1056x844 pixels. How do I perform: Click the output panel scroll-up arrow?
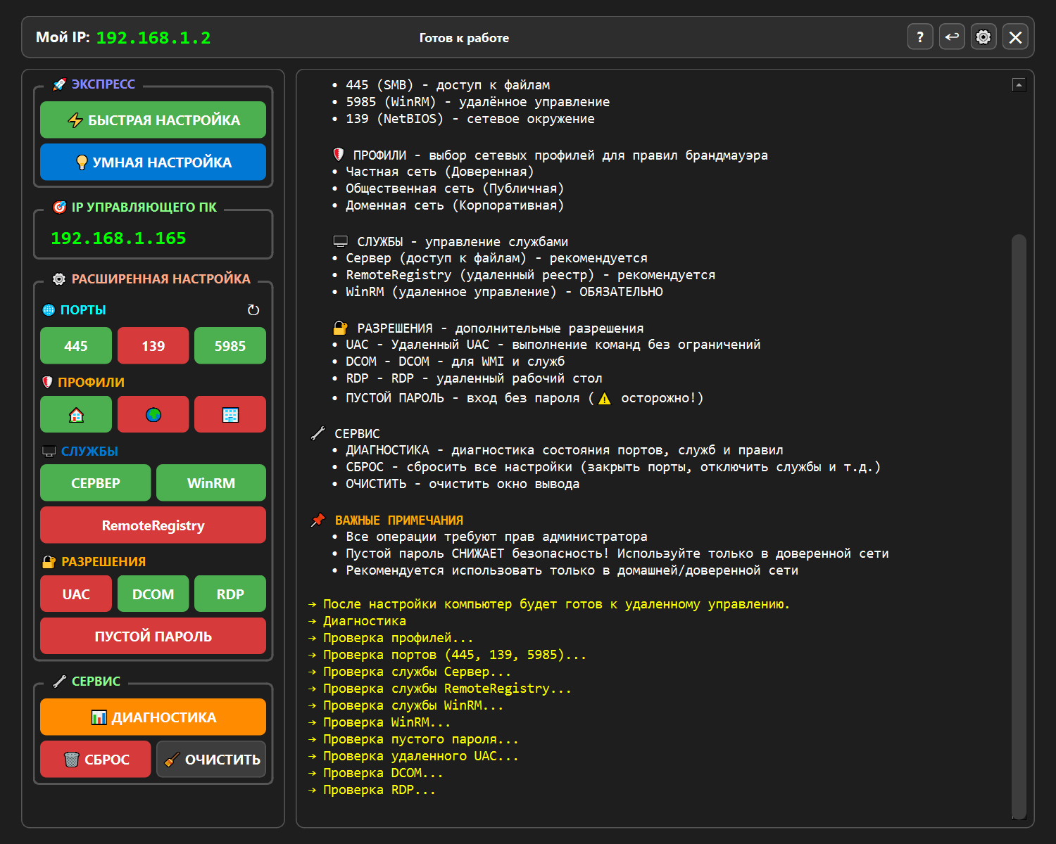(x=1019, y=85)
